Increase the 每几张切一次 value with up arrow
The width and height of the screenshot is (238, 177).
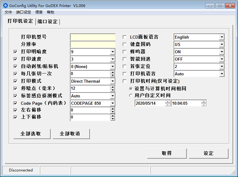tap(113, 72)
